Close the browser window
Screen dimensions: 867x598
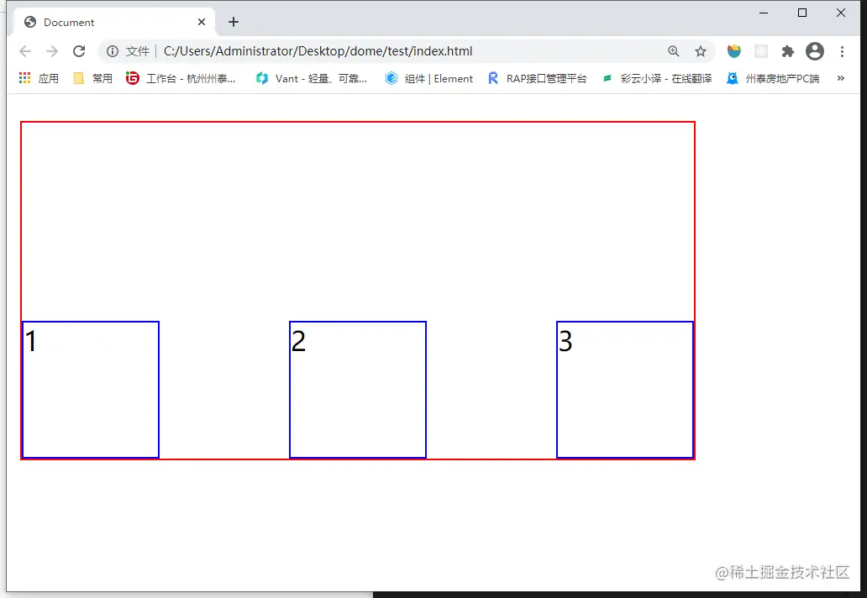pyautogui.click(x=840, y=13)
